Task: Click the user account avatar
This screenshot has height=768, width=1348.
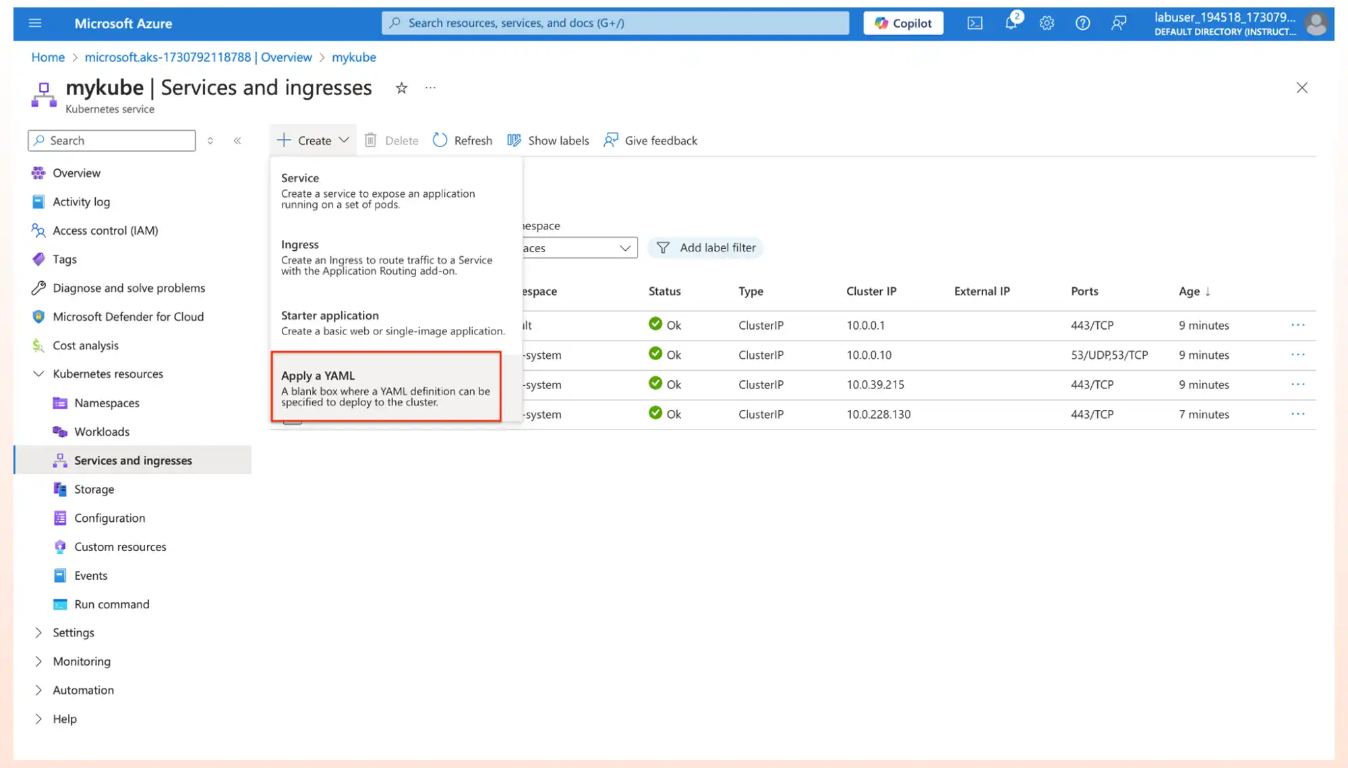Action: [1316, 24]
